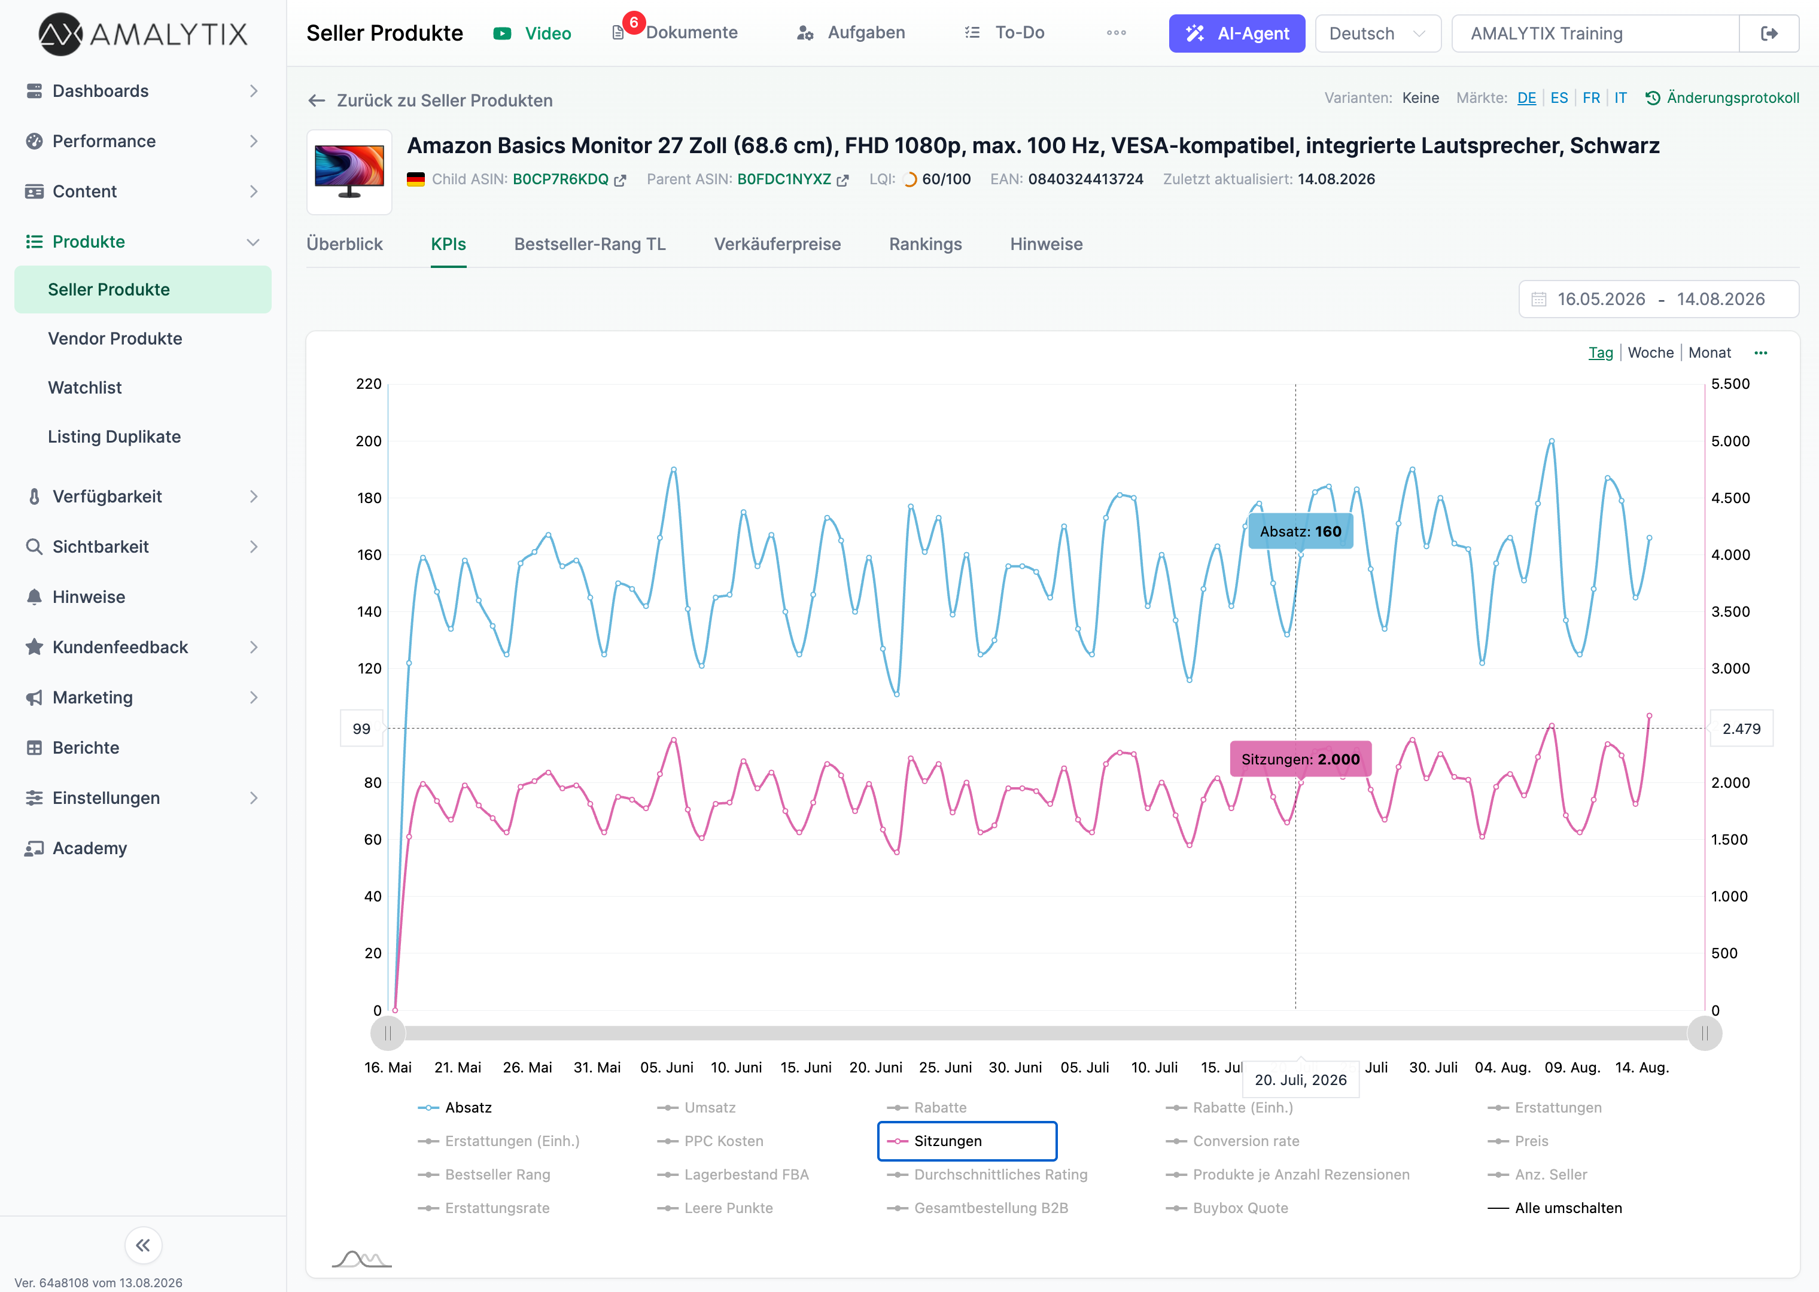The width and height of the screenshot is (1819, 1292).
Task: Click the To-Do list icon
Action: coord(972,33)
